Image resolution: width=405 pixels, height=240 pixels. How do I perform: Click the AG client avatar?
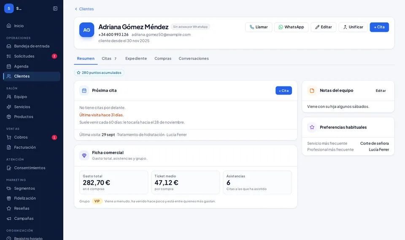coord(86,30)
